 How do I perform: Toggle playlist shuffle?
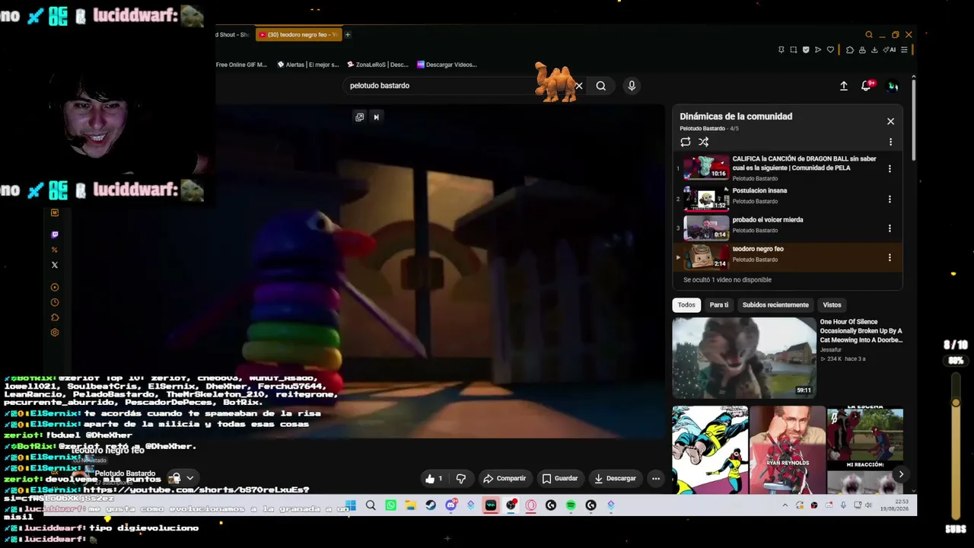(x=704, y=142)
